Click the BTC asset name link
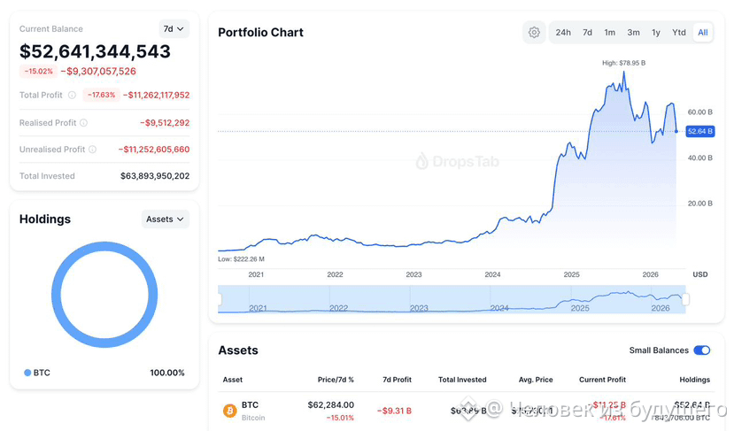The height and width of the screenshot is (431, 734). 250,404
